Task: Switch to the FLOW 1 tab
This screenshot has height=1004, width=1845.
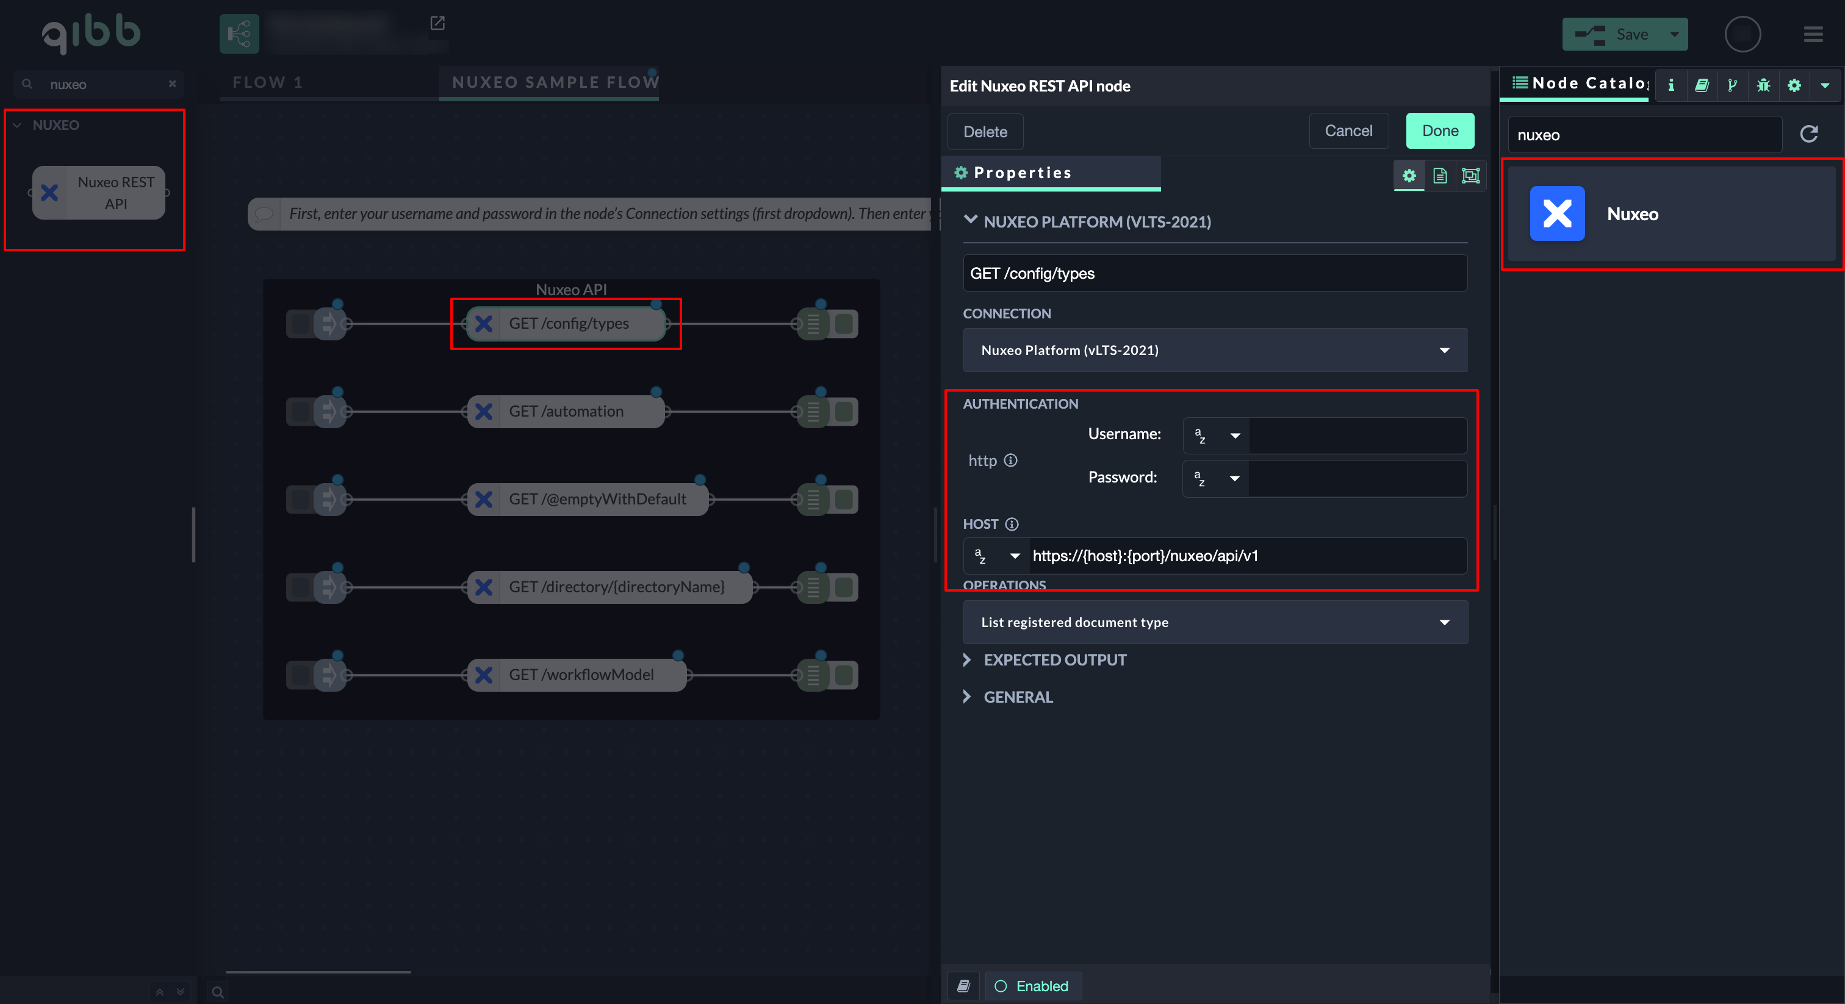Action: point(267,82)
